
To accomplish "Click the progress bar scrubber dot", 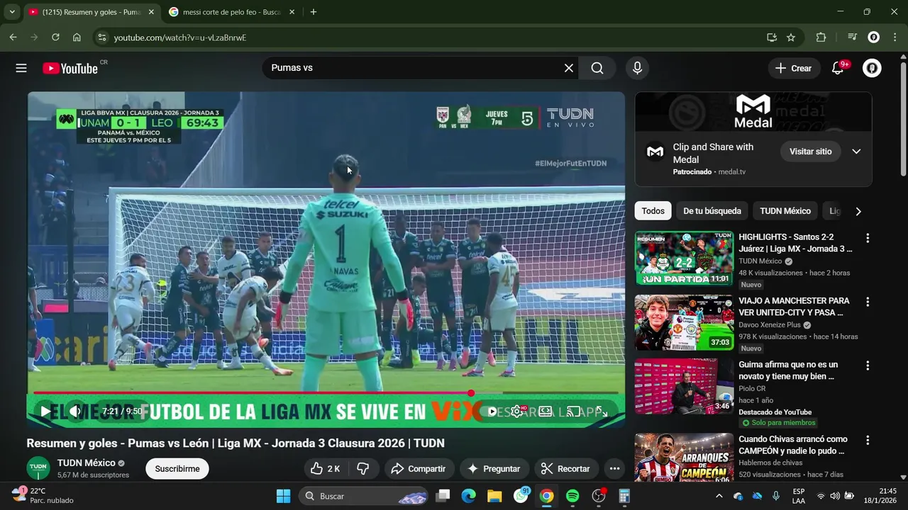I will tap(471, 392).
